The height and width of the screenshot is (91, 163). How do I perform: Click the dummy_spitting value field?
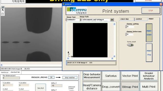pos(130,27)
